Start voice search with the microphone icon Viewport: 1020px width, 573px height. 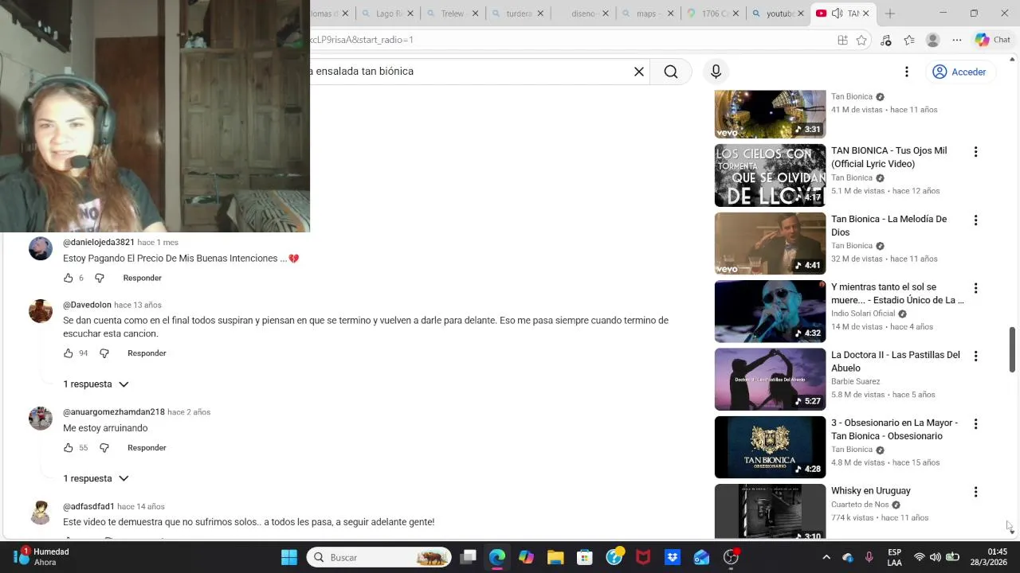click(x=716, y=72)
